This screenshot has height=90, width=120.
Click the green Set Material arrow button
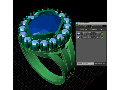point(104,63)
